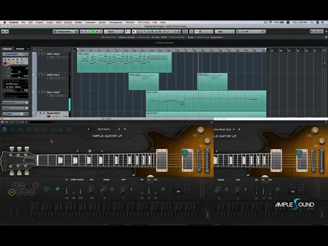Click the lower body knob on the left guitar
The height and width of the screenshot is (246, 328).
coord(207,141)
